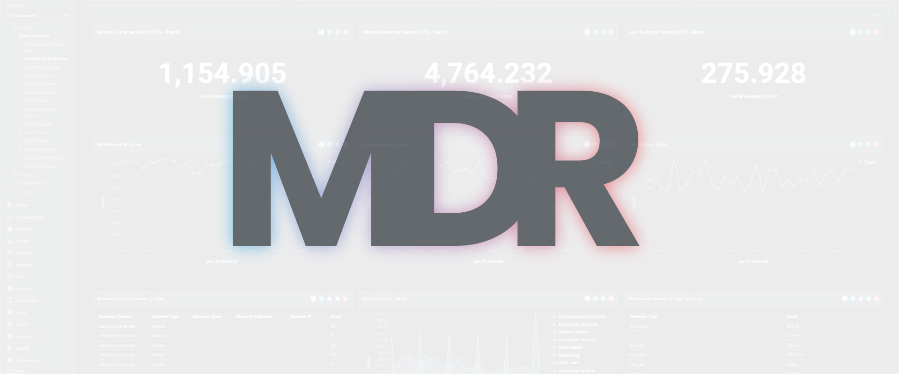Click the Dashboard grid icon in the sidebar
899x374 pixels.
9,16
